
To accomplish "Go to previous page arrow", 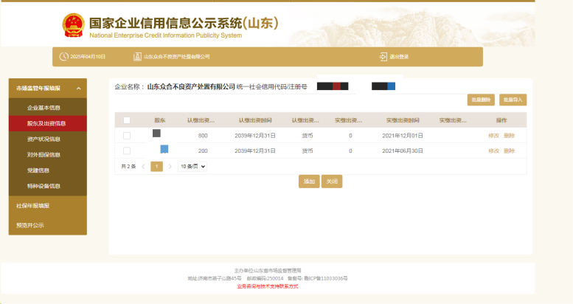I will pos(143,167).
